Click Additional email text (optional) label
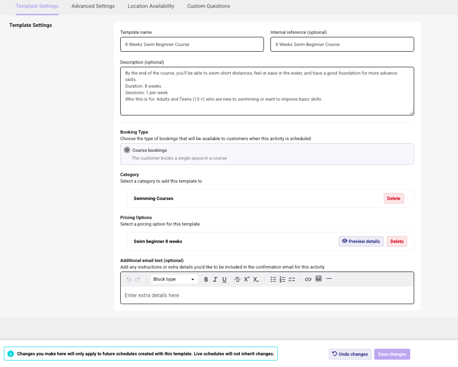The height and width of the screenshot is (367, 458). [152, 260]
